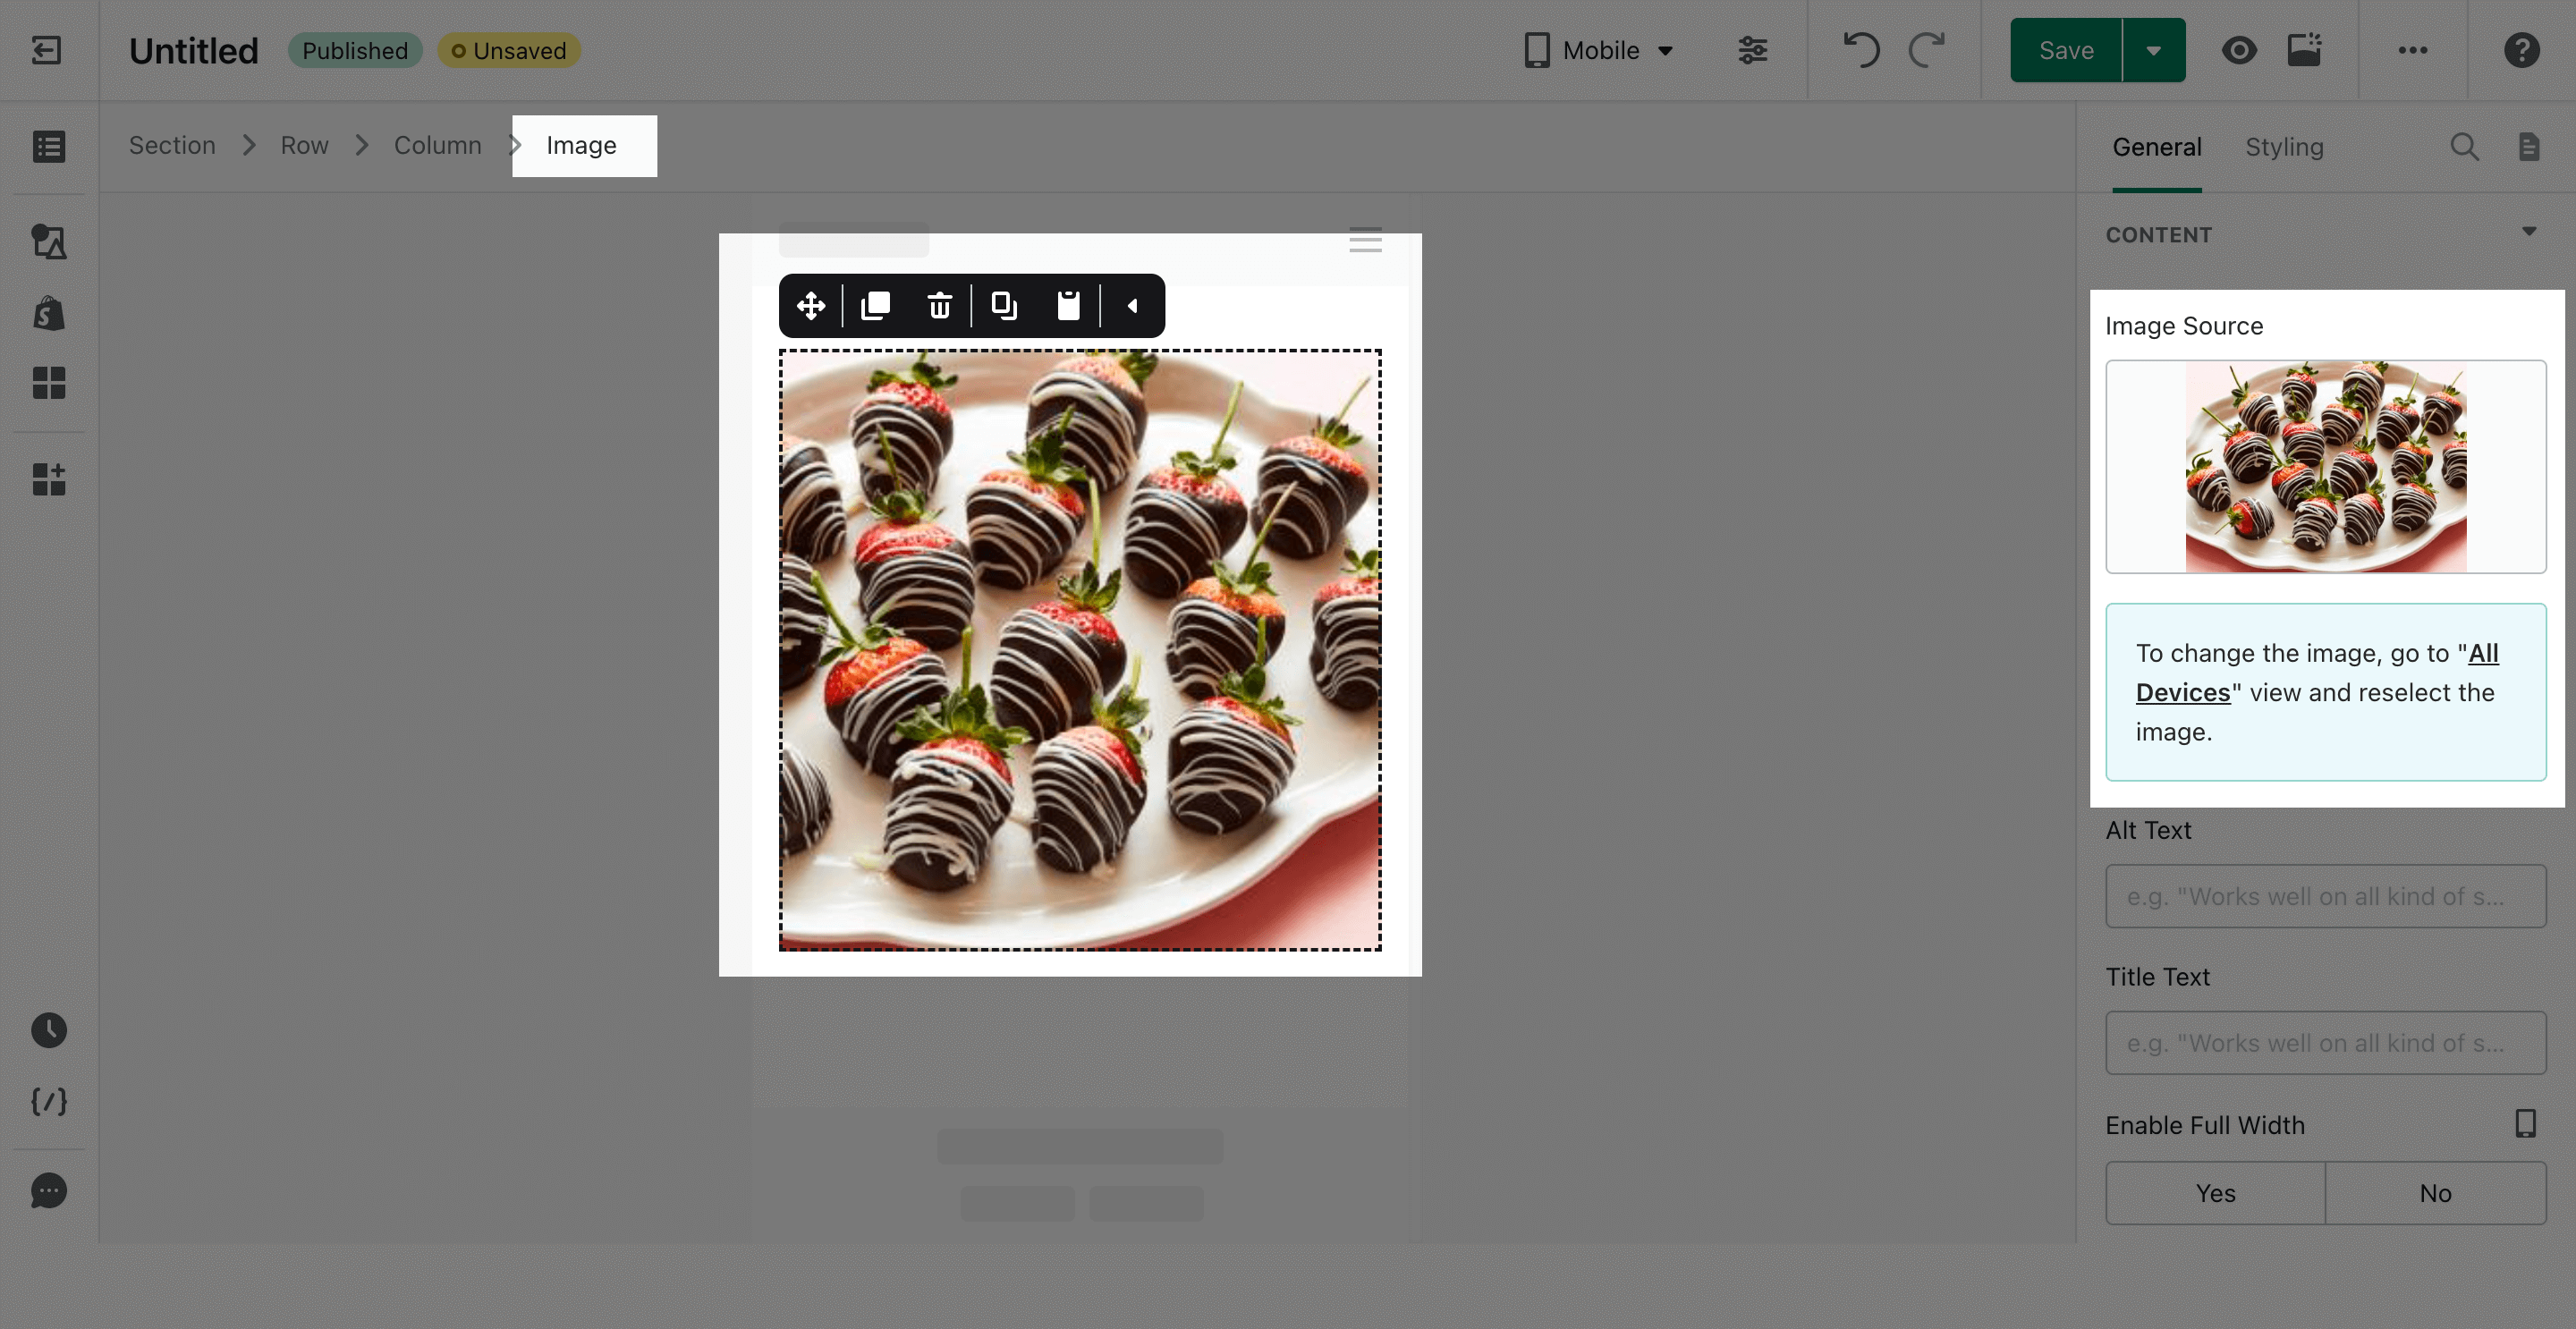Paste with the clipboard icon
The width and height of the screenshot is (2576, 1329).
(x=1069, y=306)
